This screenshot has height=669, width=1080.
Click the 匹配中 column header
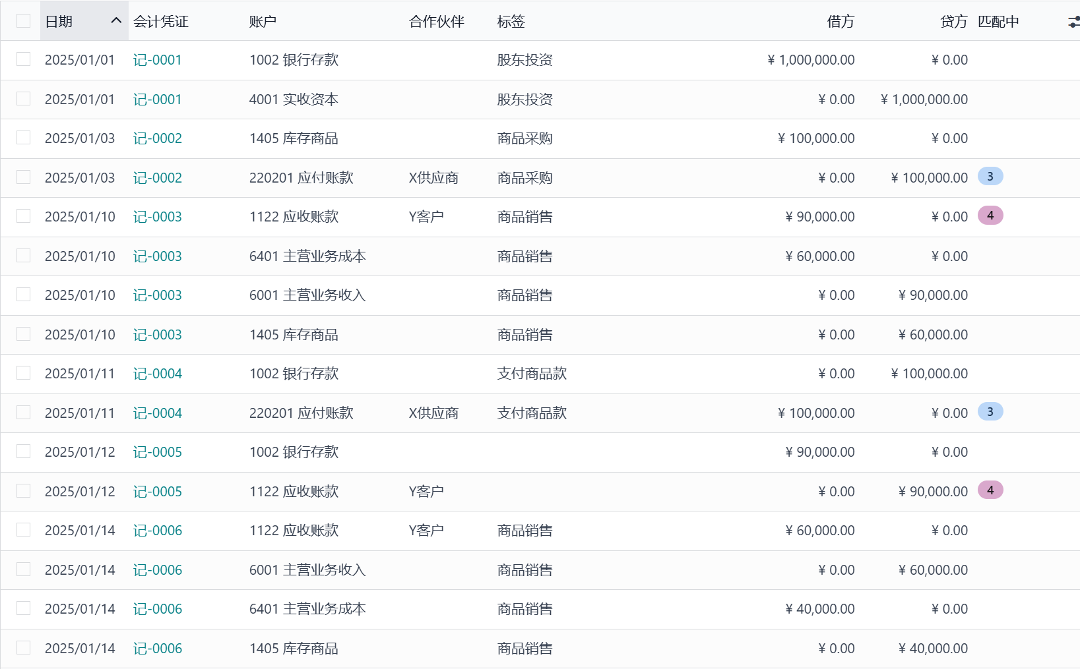click(x=998, y=22)
